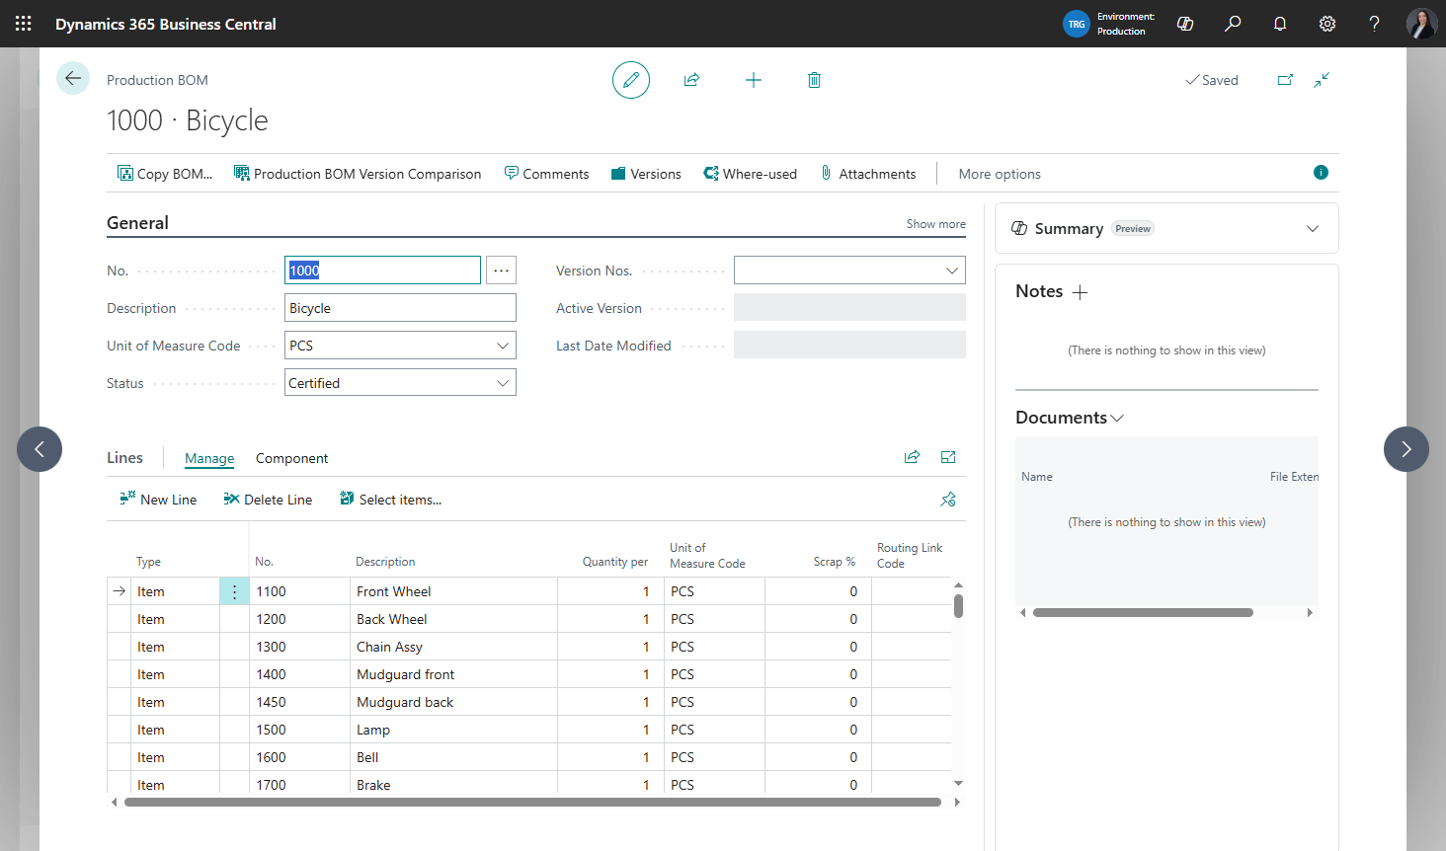1446x851 pixels.
Task: Open the notifications bell
Action: click(x=1280, y=24)
